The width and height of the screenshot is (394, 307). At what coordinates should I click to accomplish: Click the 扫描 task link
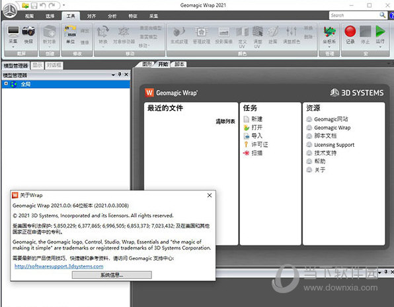tap(256, 153)
